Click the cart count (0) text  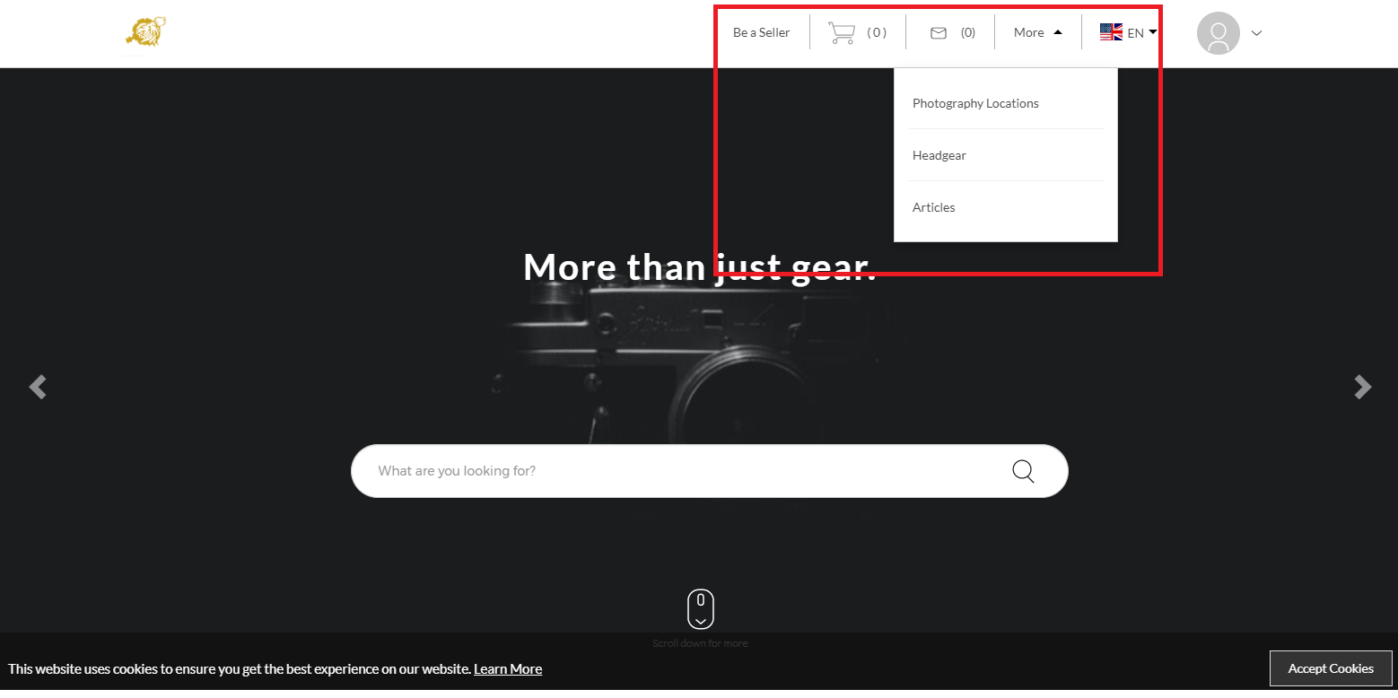(x=877, y=32)
